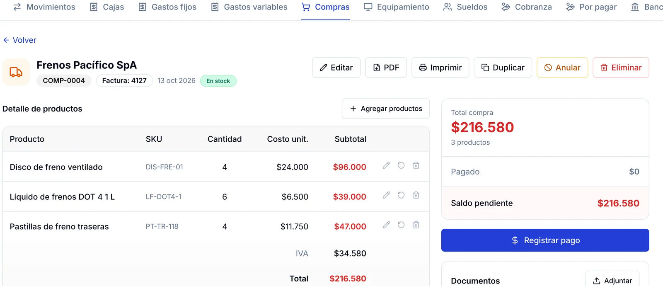Edit the Disco de freno ventilado row
Screen dimensions: 663x286
click(x=386, y=165)
